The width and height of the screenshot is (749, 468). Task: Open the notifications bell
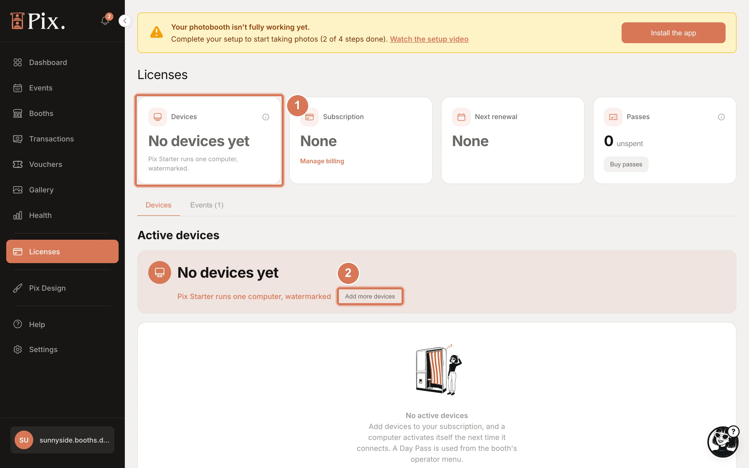tap(105, 21)
